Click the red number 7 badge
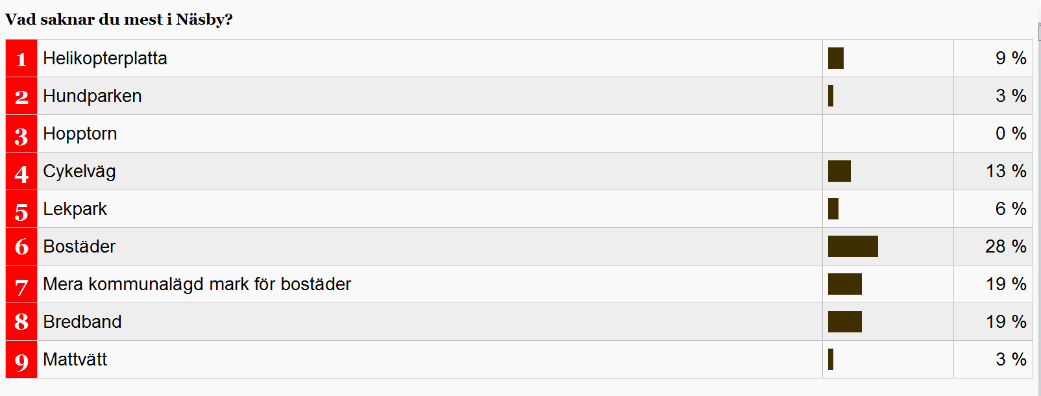 coord(21,284)
